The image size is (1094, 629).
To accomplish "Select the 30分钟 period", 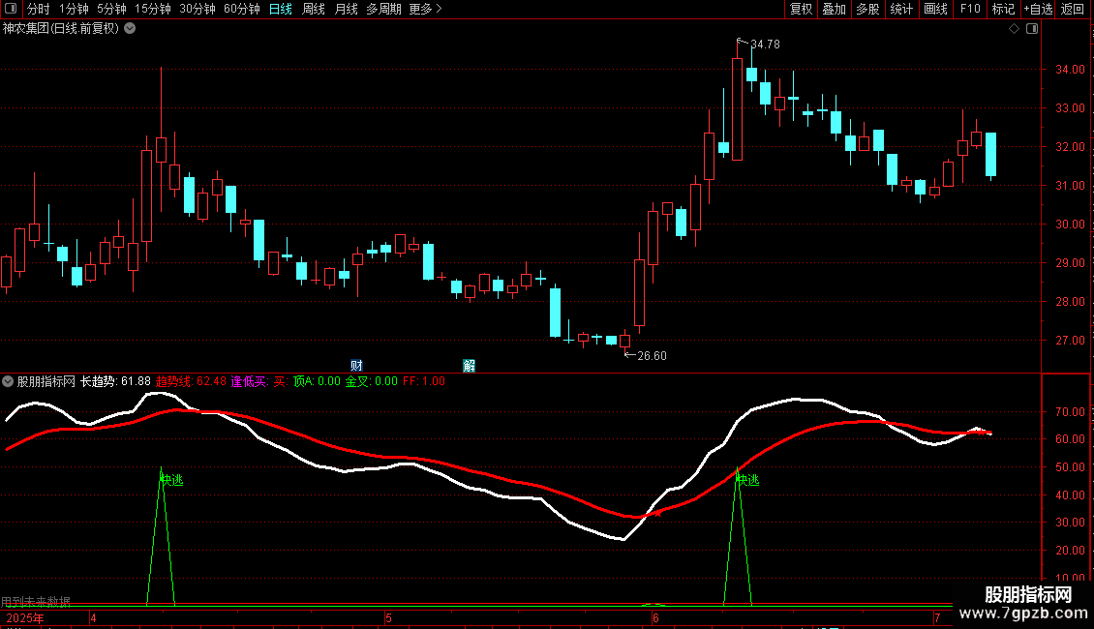I will pos(197,9).
